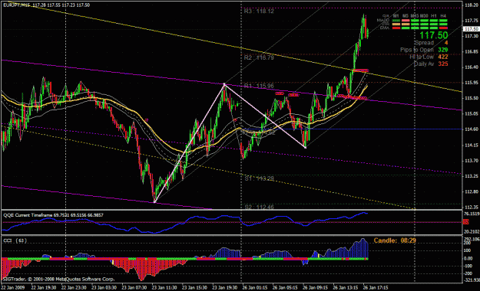Click the large green 117.50 price readout
The image size is (480, 291).
(433, 35)
